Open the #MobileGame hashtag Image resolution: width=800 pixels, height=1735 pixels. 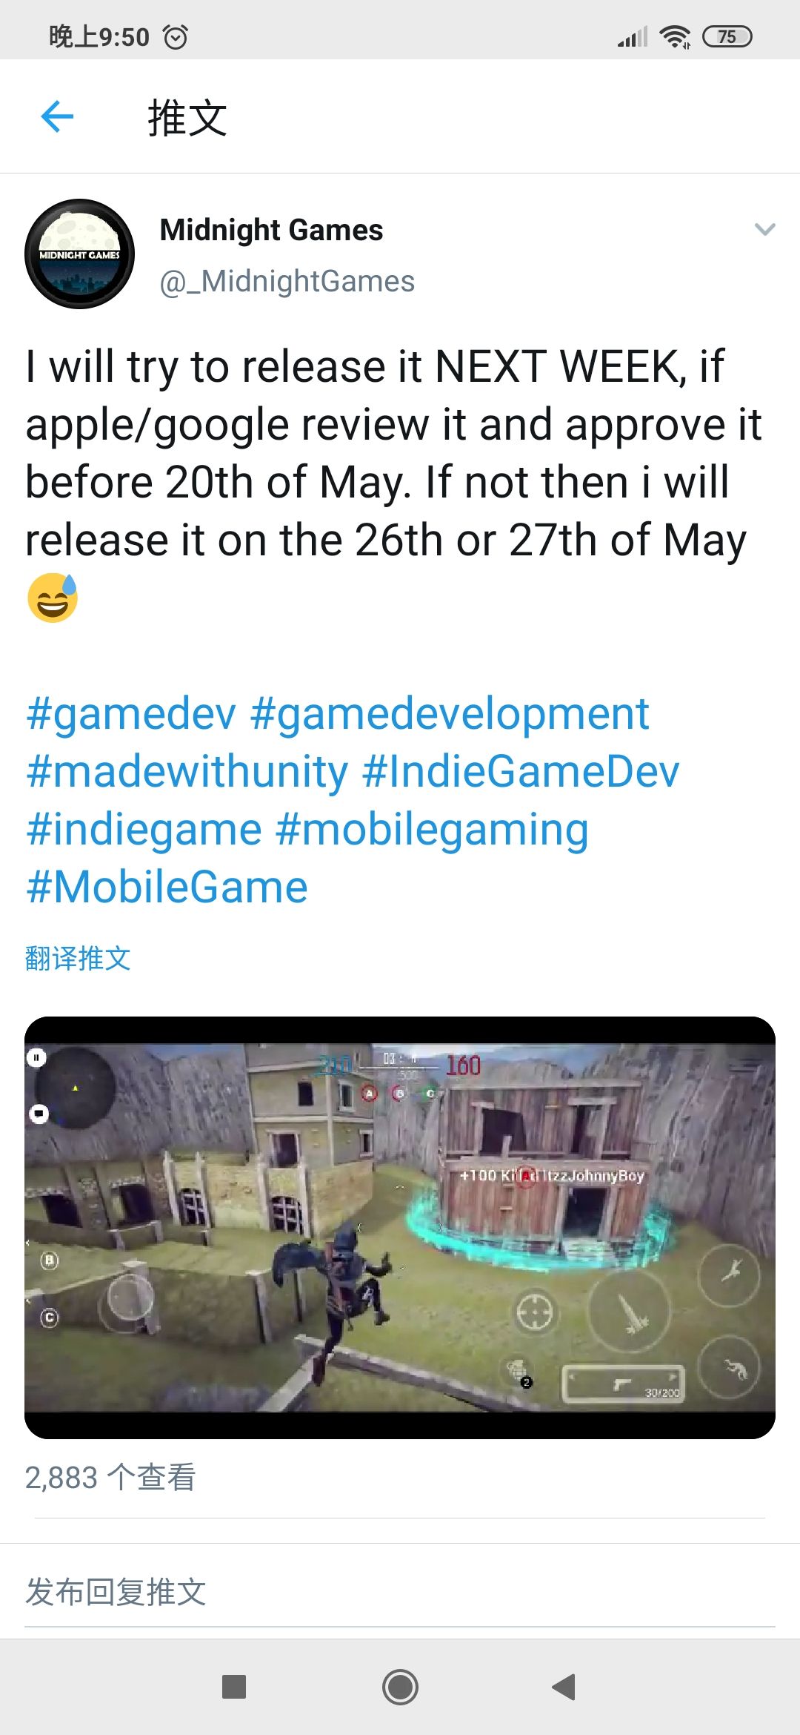click(167, 887)
